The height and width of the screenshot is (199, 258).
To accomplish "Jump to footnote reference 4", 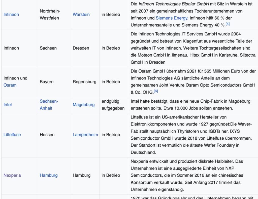I will 228,24.
